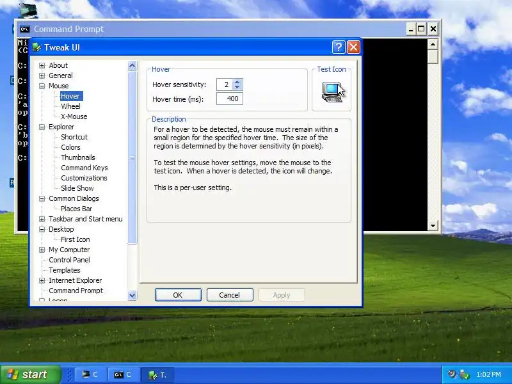
Task: Click the tree scrollbar up arrow
Action: [132, 66]
